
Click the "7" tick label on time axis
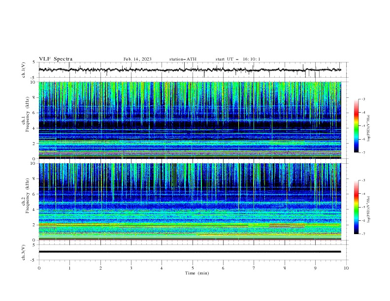tap(254, 268)
